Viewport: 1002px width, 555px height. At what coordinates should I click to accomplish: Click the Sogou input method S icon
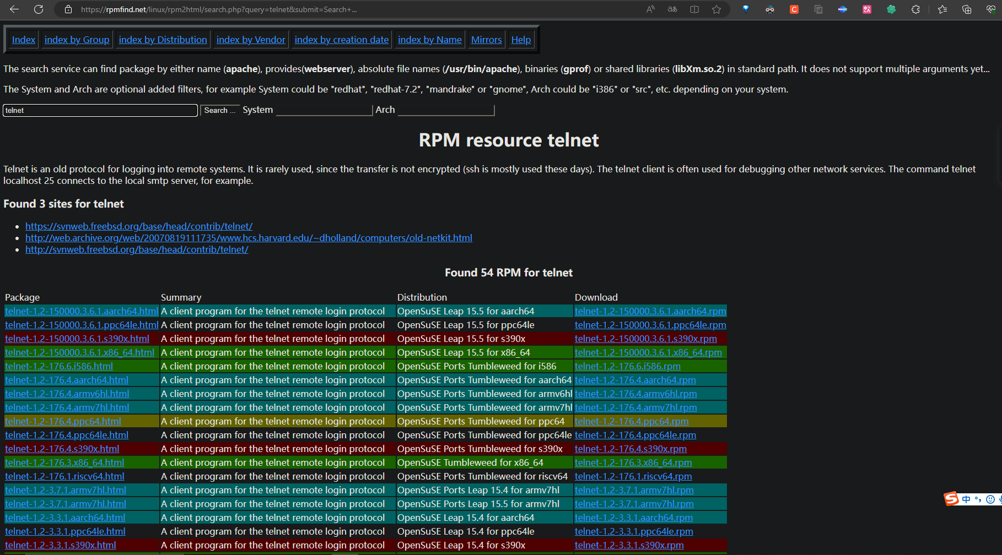click(951, 499)
